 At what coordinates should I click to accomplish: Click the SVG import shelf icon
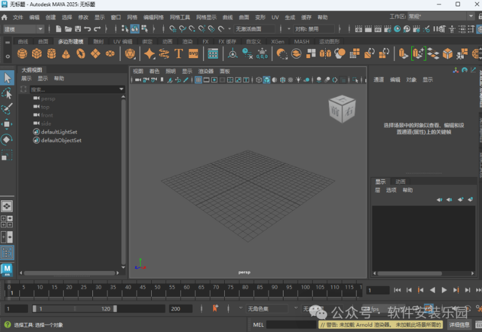click(x=193, y=54)
